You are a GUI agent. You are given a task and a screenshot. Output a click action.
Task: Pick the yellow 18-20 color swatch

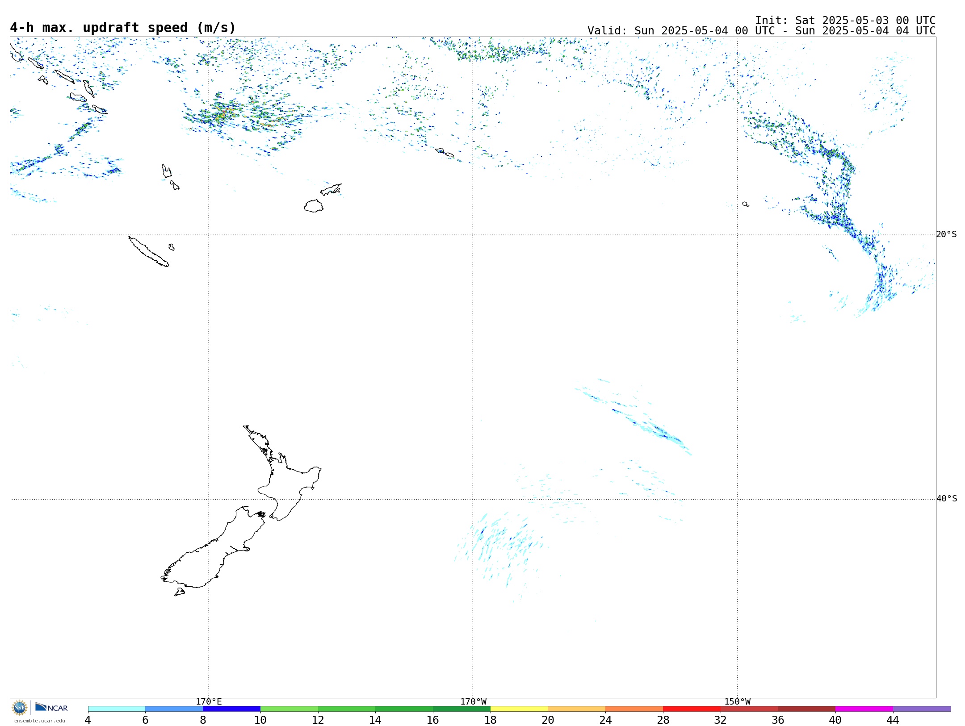[519, 709]
